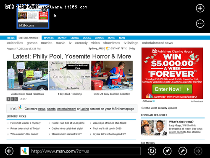This screenshot has width=210, height=158.
Task: Open tab options ellipsis button
Action: (x=200, y=24)
